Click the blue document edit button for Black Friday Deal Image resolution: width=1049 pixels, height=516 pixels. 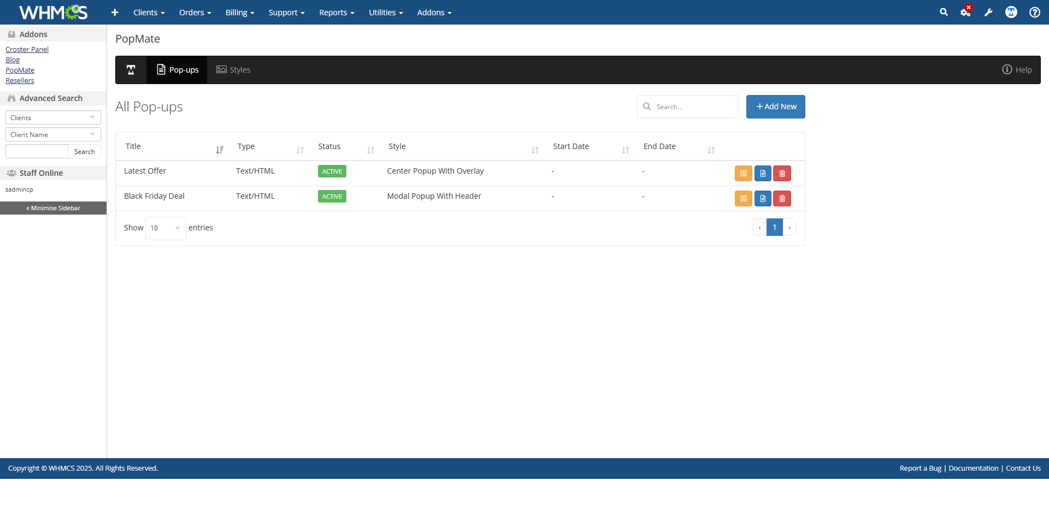(763, 199)
